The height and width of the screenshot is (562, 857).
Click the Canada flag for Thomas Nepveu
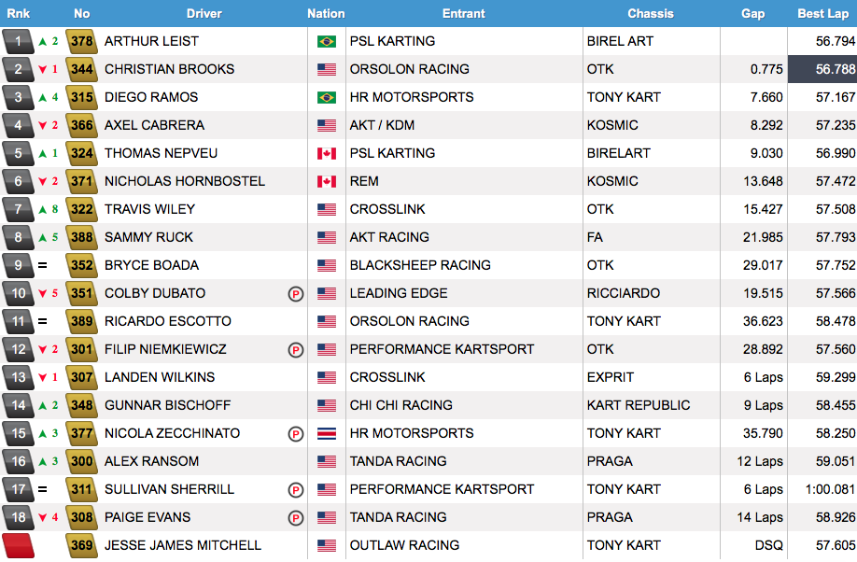point(327,154)
